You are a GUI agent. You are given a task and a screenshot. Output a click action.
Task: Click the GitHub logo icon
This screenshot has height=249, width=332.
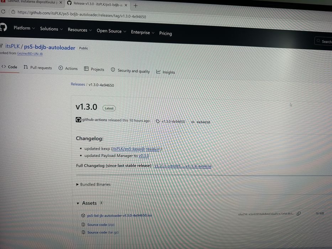[x=3, y=27]
